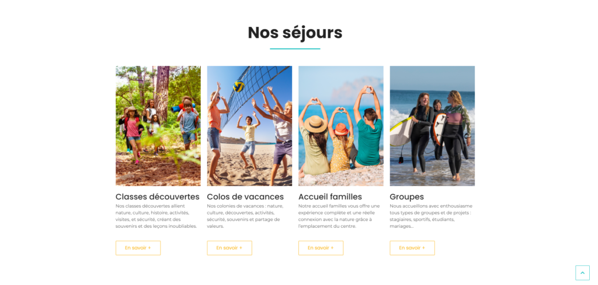
Task: Click En savoir + under Classes découvertes
Action: tap(138, 248)
